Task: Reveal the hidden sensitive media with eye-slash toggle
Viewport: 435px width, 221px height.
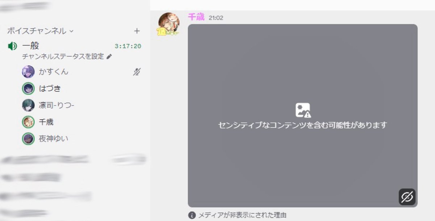Action: coord(407,197)
